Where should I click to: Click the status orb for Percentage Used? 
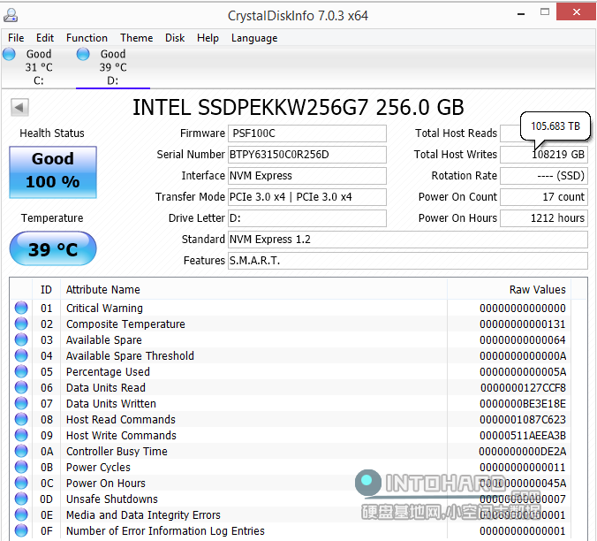click(21, 371)
